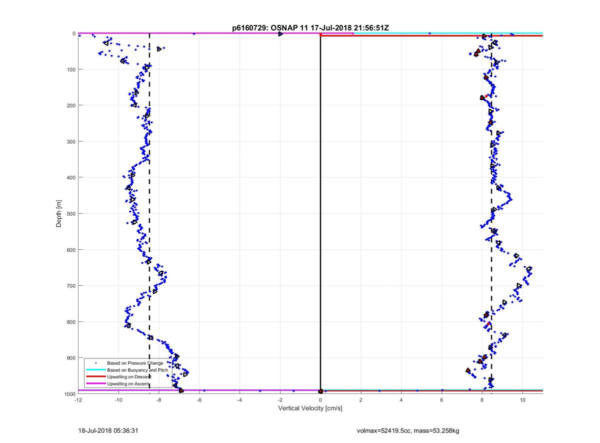
Task: Click the timestamp "18-Jul-2018 05:36:31"
Action: point(108,430)
